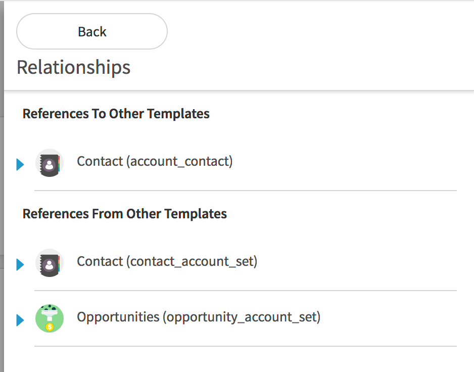Expand the Contact (account_contact) relationship arrow
This screenshot has width=474, height=372.
point(20,164)
